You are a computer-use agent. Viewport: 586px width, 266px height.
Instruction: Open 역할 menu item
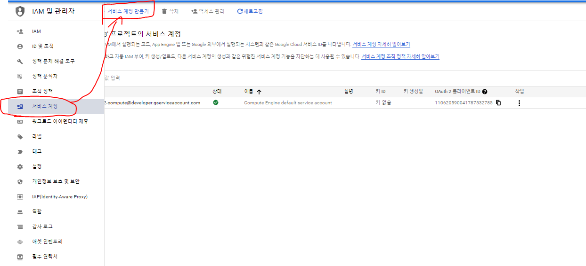[37, 212]
